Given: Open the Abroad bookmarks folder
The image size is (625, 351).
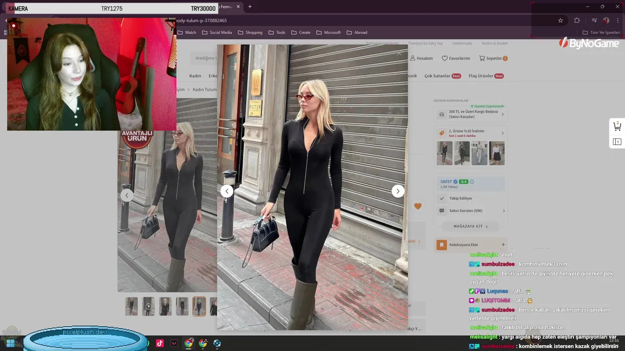Looking at the screenshot, I should tap(357, 33).
